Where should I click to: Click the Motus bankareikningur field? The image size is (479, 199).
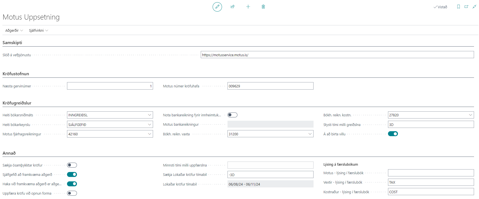tap(271, 124)
